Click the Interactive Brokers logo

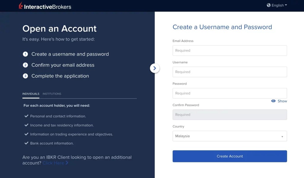(45, 6)
